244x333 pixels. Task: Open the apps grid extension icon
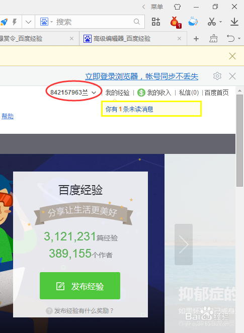pyautogui.click(x=156, y=22)
